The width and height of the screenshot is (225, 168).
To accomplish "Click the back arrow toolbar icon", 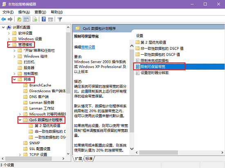I will pyautogui.click(x=3, y=19).
